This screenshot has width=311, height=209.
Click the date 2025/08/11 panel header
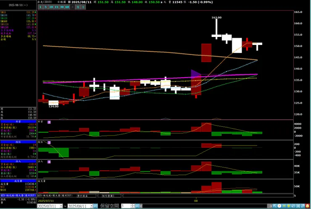pos(18,5)
